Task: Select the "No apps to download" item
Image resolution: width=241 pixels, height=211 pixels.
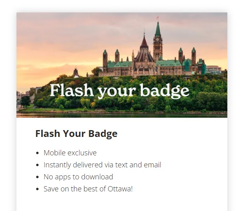Action: coord(78,177)
